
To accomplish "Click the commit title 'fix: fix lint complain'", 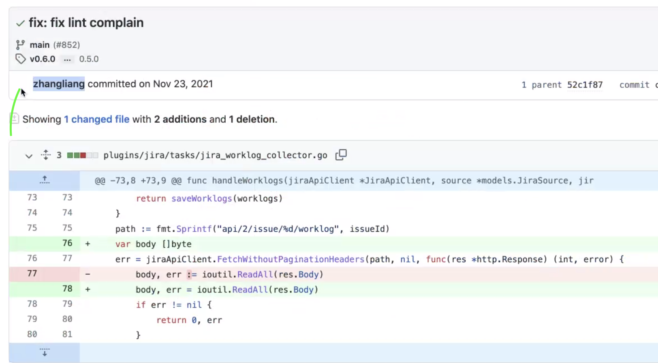I will point(86,23).
